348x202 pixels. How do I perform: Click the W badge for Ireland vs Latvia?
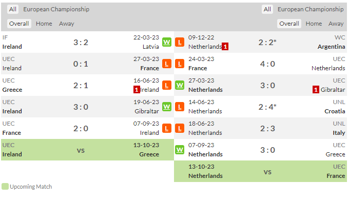167,42
